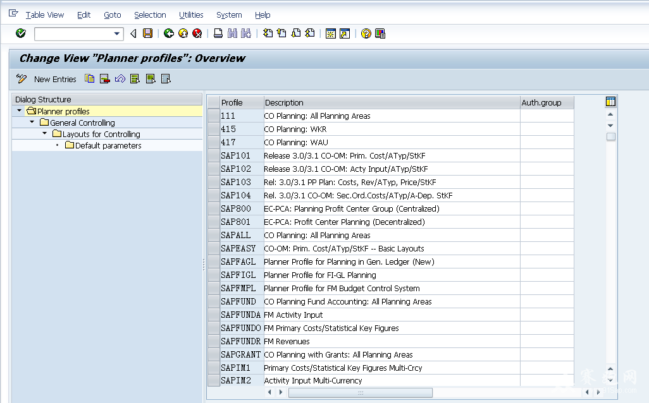The height and width of the screenshot is (403, 649).
Task: Click the green Enter checkmark icon
Action: 21,33
